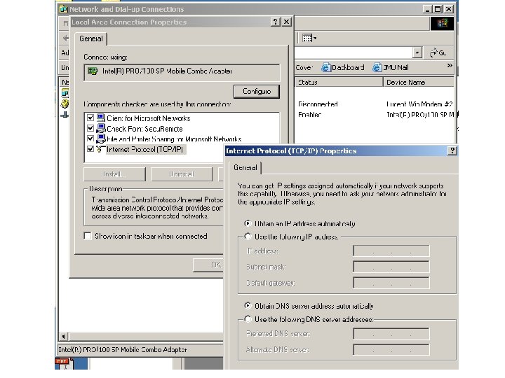
Task: Click the Internet Protocol (TCP/IP) icon
Action: point(100,149)
